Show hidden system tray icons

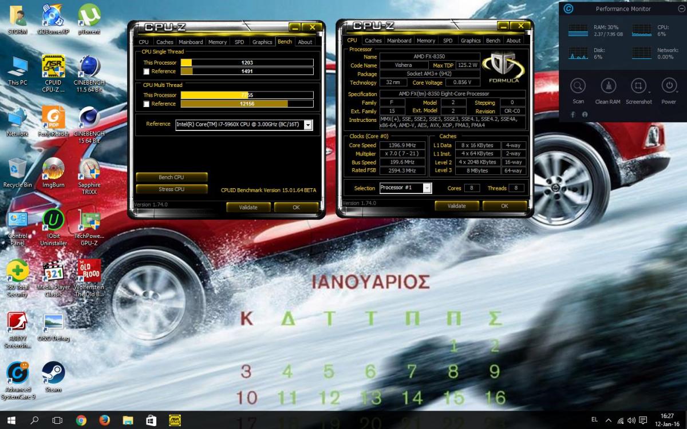click(x=608, y=420)
